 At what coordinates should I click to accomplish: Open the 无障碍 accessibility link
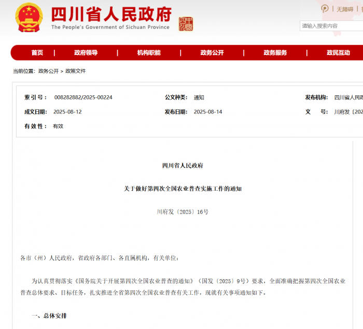pyautogui.click(x=345, y=9)
